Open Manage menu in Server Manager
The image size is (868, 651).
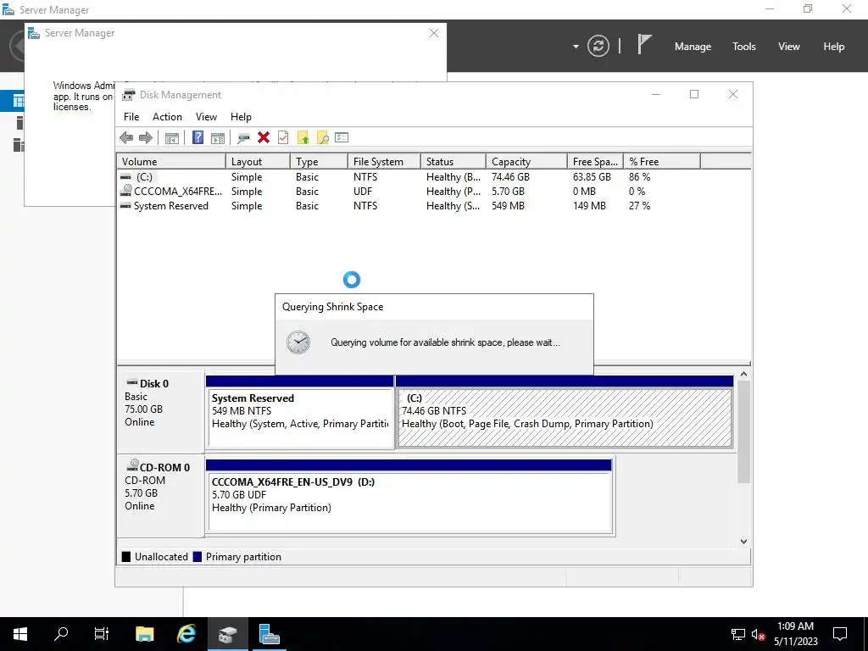(x=693, y=47)
